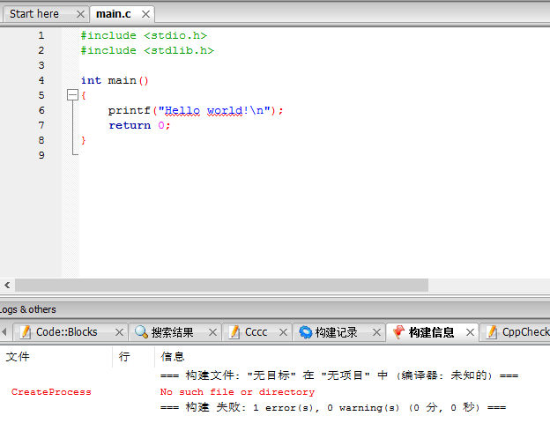Click the horizontal scrollbar left arrow
Image resolution: width=550 pixels, height=438 pixels.
click(7, 285)
